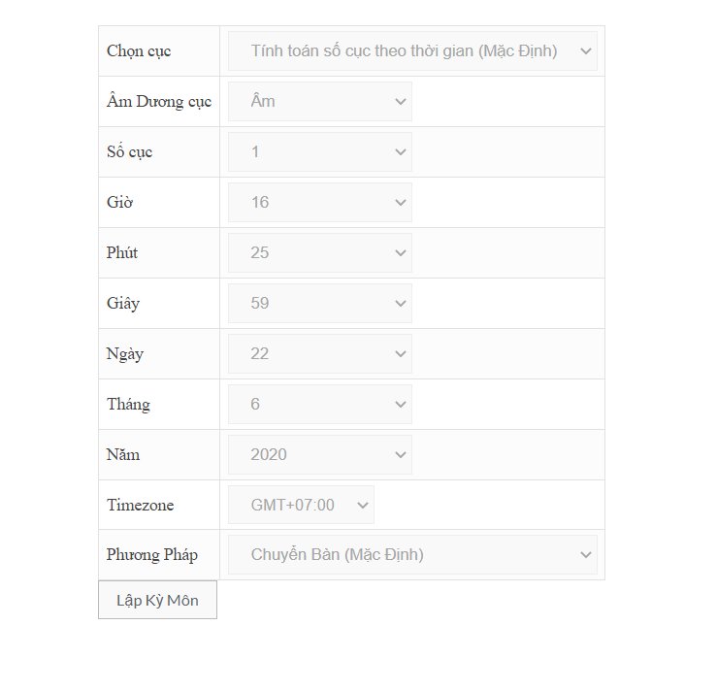This screenshot has height=691, width=717.
Task: Click chevron arrow of Phương Pháp select
Action: [585, 554]
